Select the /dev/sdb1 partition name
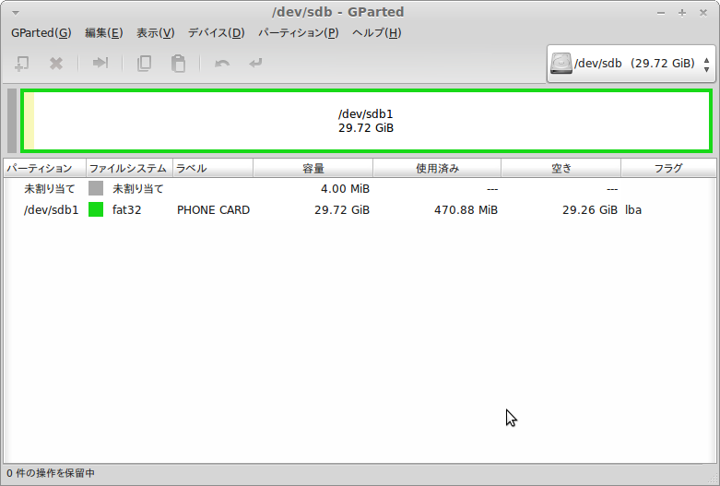The image size is (720, 486). coord(51,210)
